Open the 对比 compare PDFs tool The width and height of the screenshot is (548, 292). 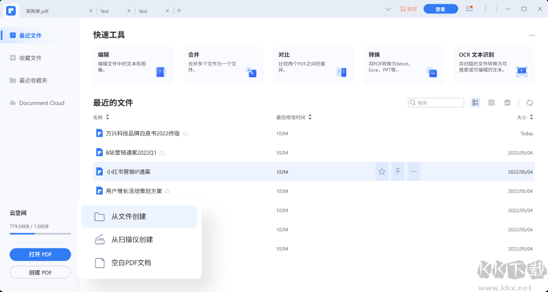[x=313, y=66]
